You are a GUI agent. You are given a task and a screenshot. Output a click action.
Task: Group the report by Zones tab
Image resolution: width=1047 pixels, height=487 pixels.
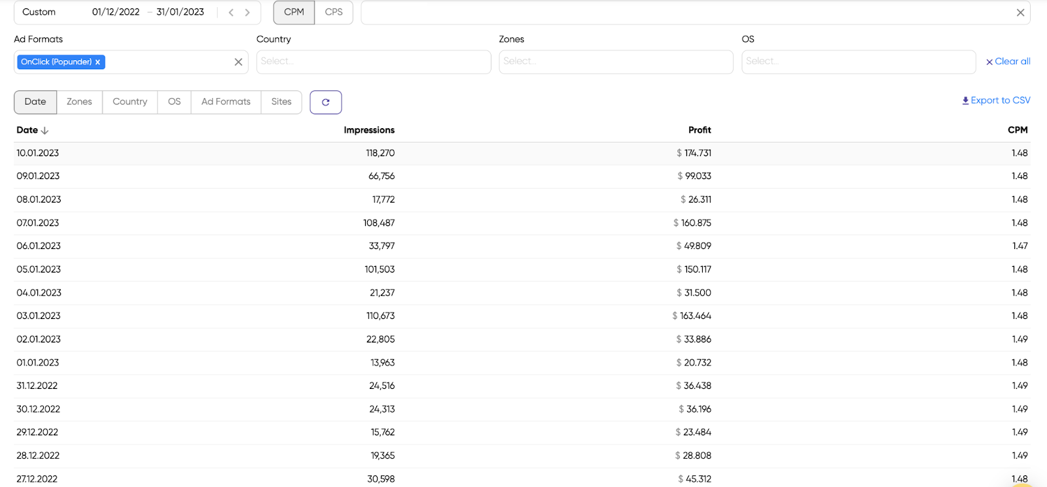pos(79,102)
